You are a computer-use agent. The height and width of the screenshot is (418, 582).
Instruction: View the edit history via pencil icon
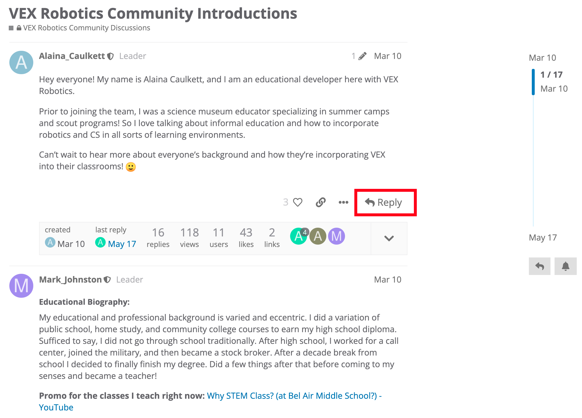(363, 56)
